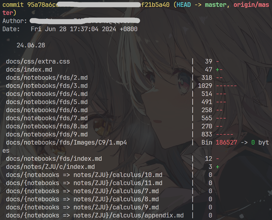Click the docs/notes/ZJU/c/index.md path

click(x=50, y=167)
